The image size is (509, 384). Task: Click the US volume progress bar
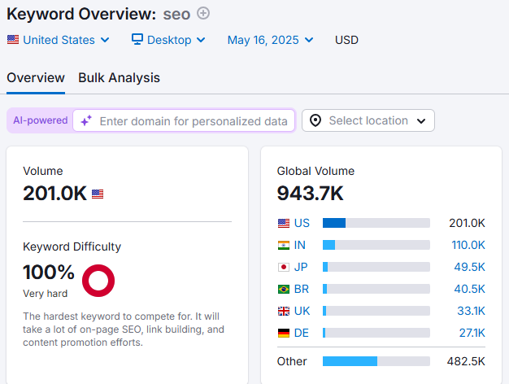coord(376,223)
